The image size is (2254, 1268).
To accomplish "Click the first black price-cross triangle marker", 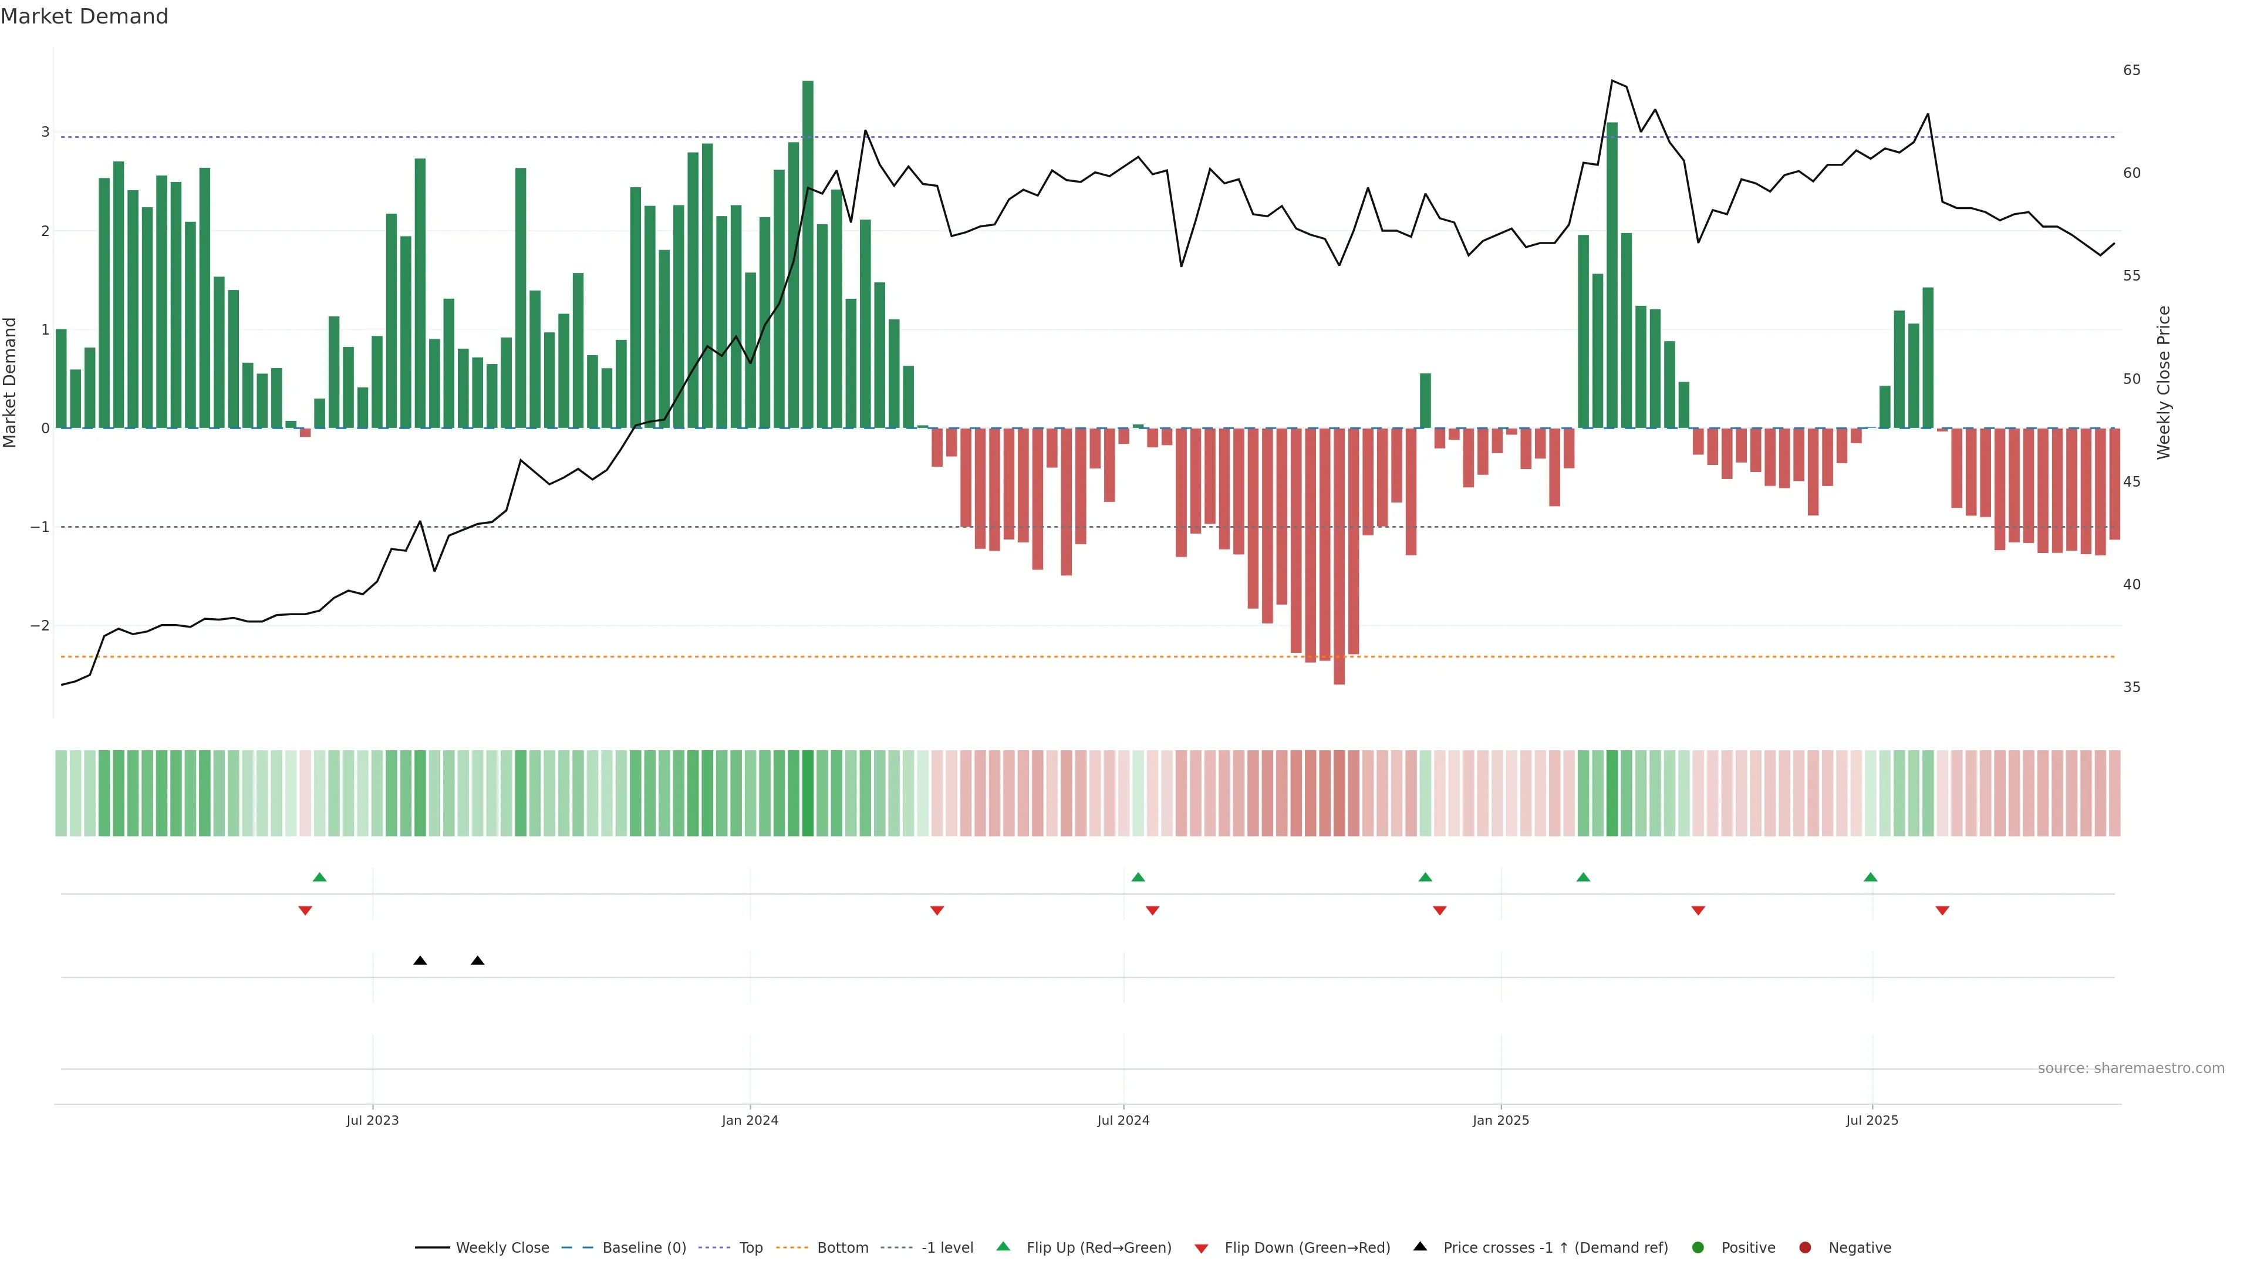I will coord(420,961).
